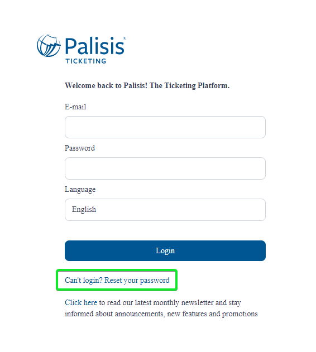Click the Language field label
The width and height of the screenshot is (316, 352).
point(80,190)
